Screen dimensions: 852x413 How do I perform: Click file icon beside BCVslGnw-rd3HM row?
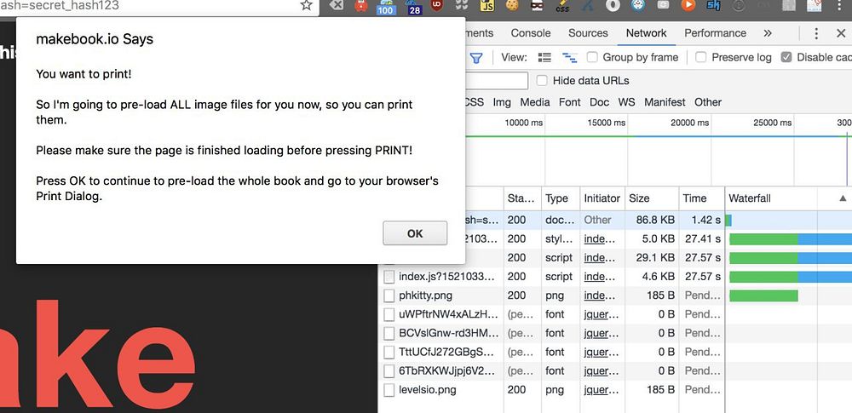coord(389,333)
